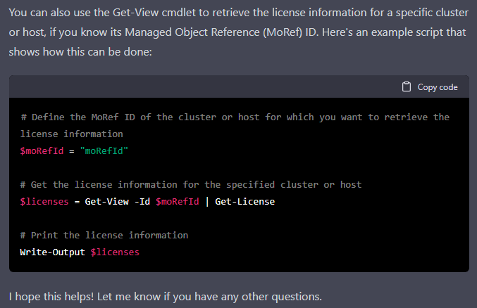Viewport: 477px width, 308px height.
Task: Click the green "moRefId" string literal
Action: pyautogui.click(x=104, y=150)
